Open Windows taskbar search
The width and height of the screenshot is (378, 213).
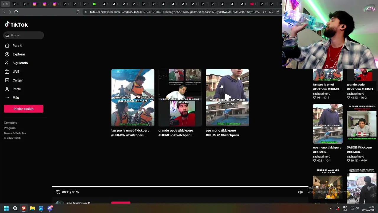(x=15, y=208)
